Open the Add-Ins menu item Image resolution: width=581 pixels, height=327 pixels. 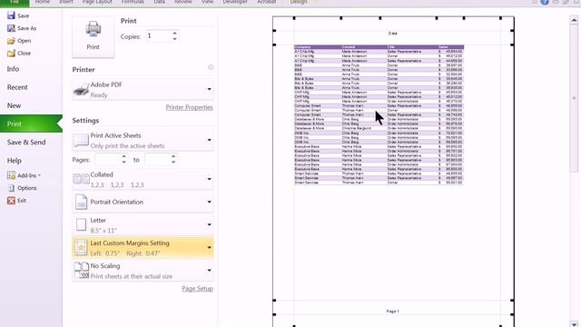(x=25, y=175)
